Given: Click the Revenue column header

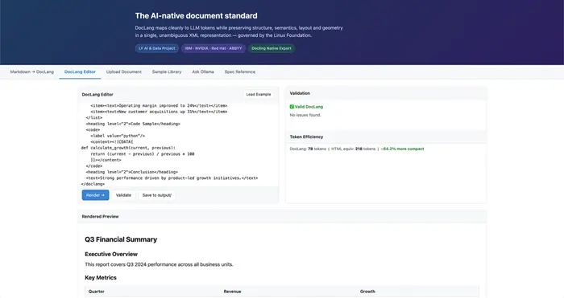Looking at the screenshot, I should coord(232,292).
